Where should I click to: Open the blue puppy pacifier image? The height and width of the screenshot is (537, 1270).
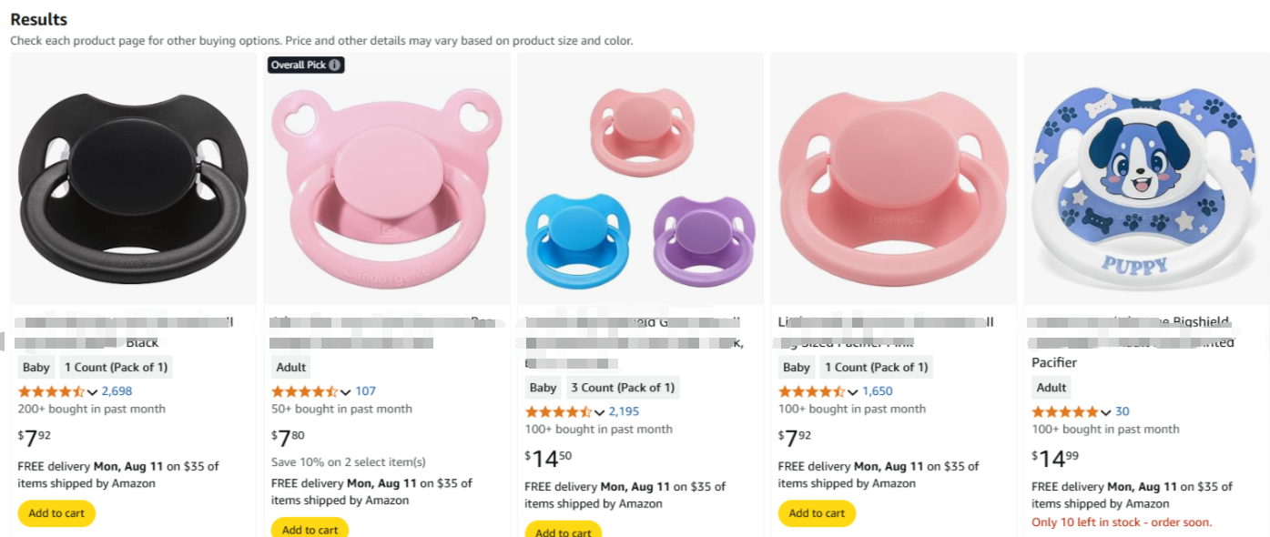pos(1146,177)
